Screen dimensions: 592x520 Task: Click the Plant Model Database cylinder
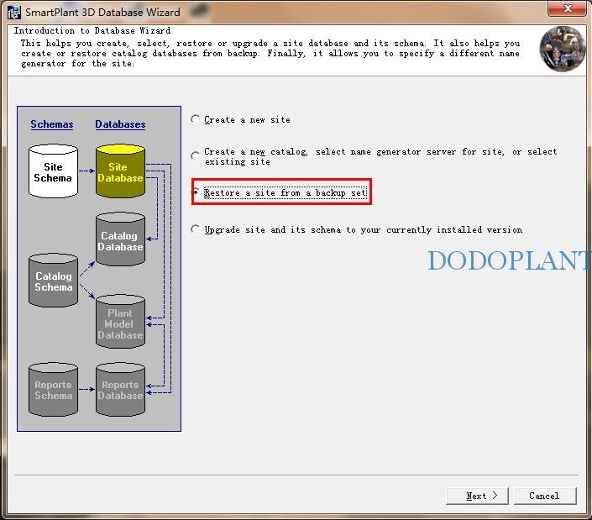point(120,322)
